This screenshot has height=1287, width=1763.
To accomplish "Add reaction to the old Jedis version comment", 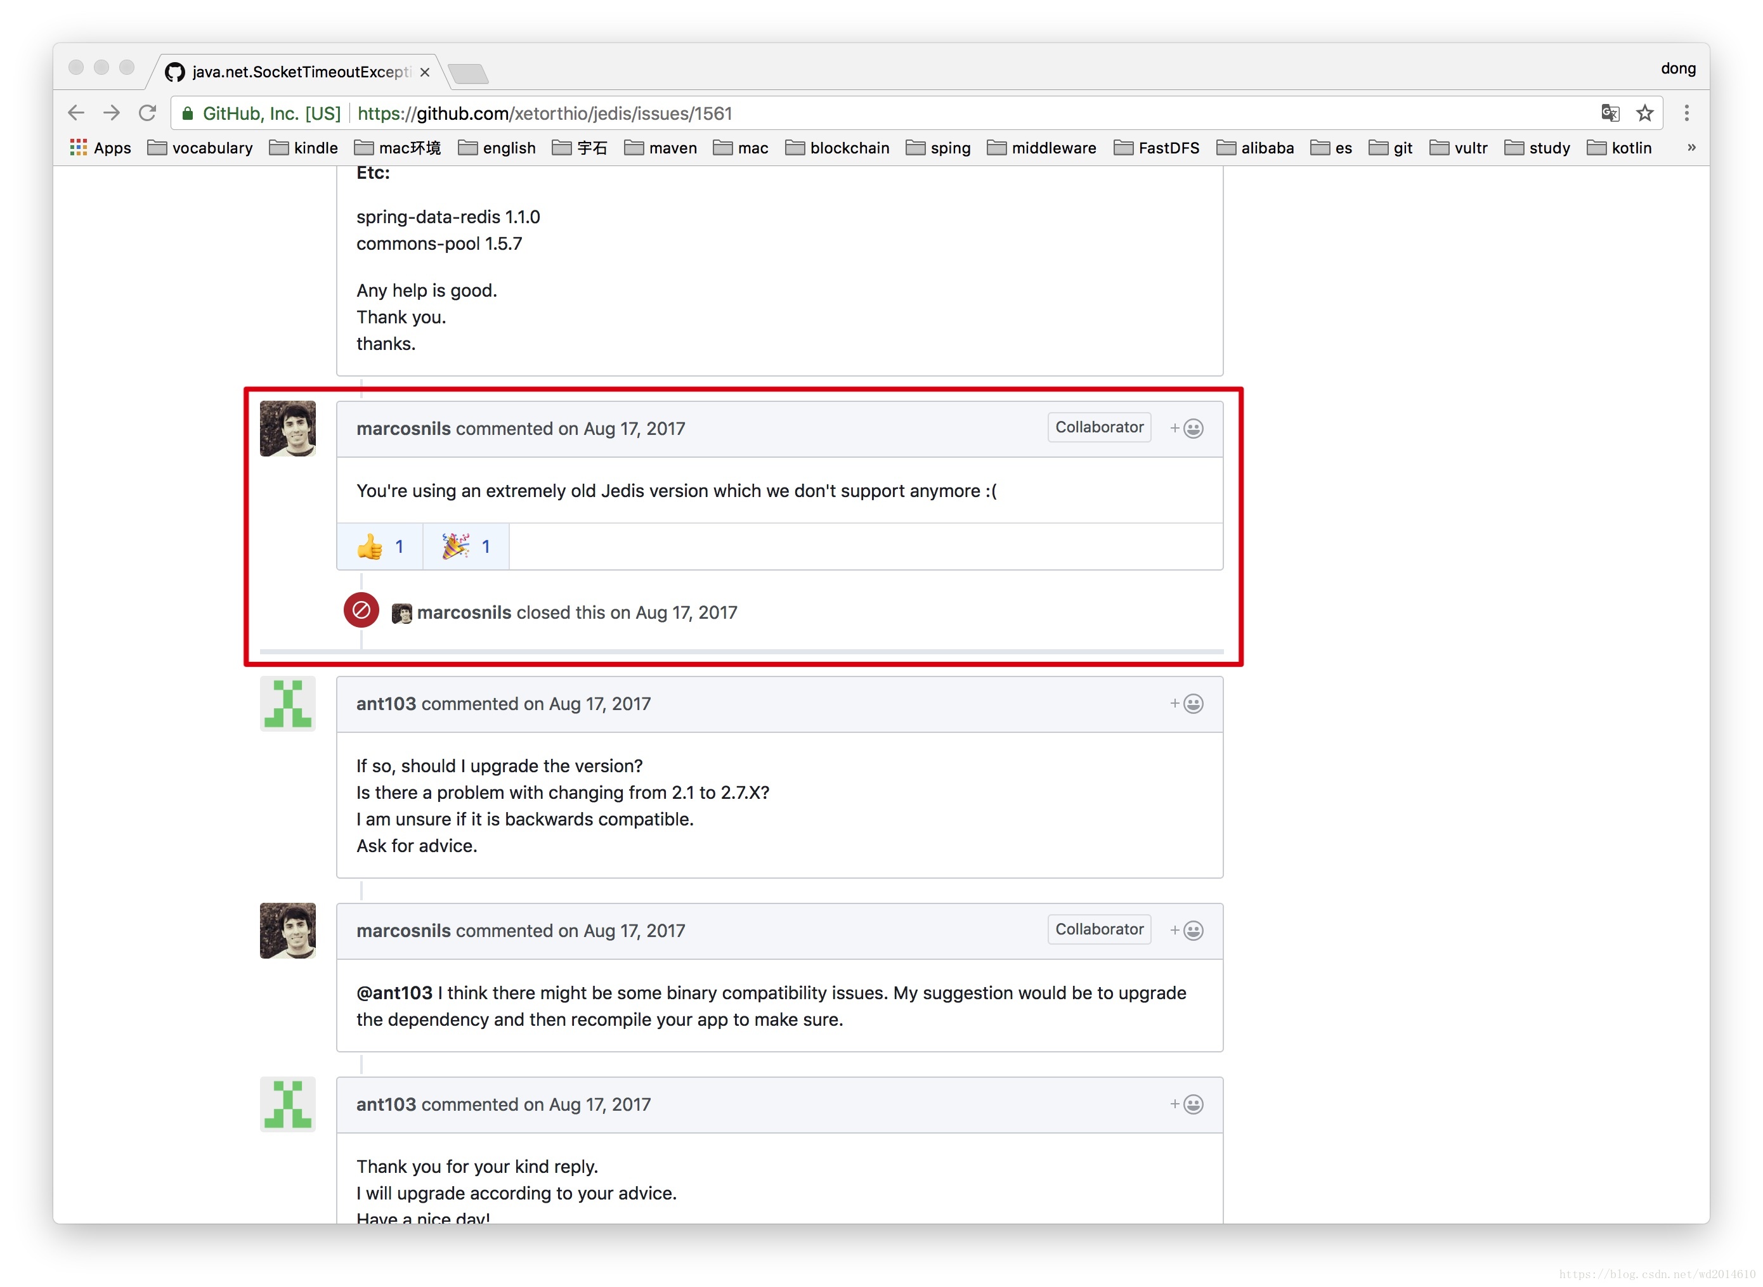I will tap(1187, 429).
